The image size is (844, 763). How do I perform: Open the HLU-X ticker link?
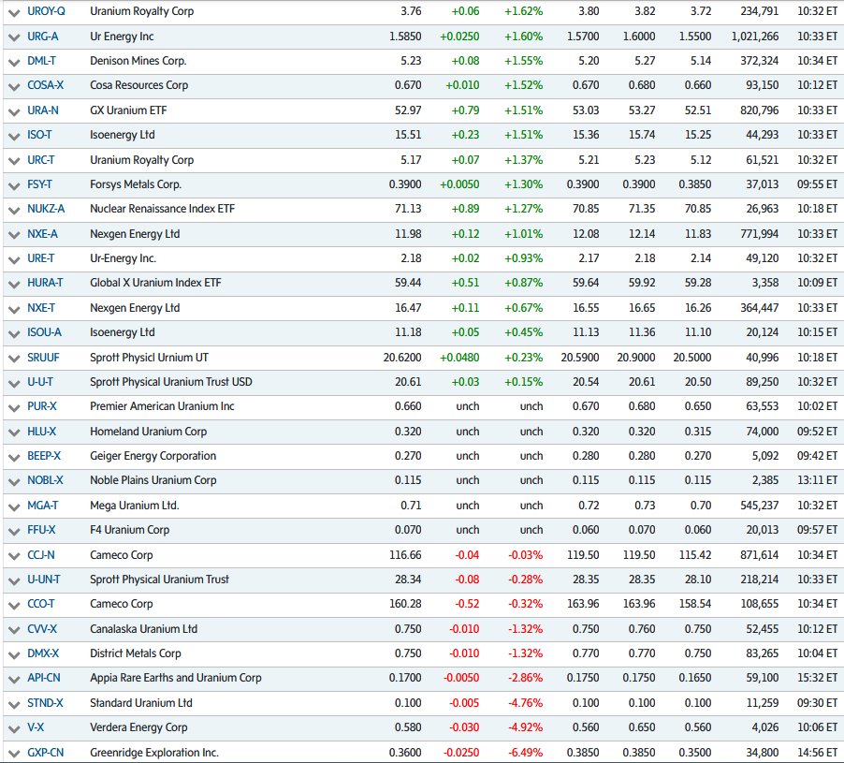(42, 431)
